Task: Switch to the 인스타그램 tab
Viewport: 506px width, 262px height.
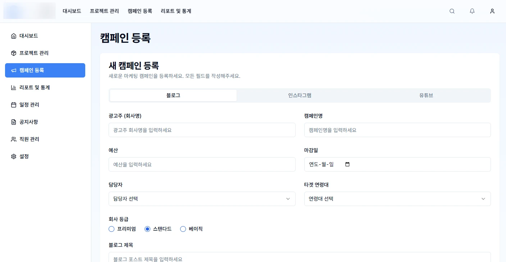Action: point(300,95)
